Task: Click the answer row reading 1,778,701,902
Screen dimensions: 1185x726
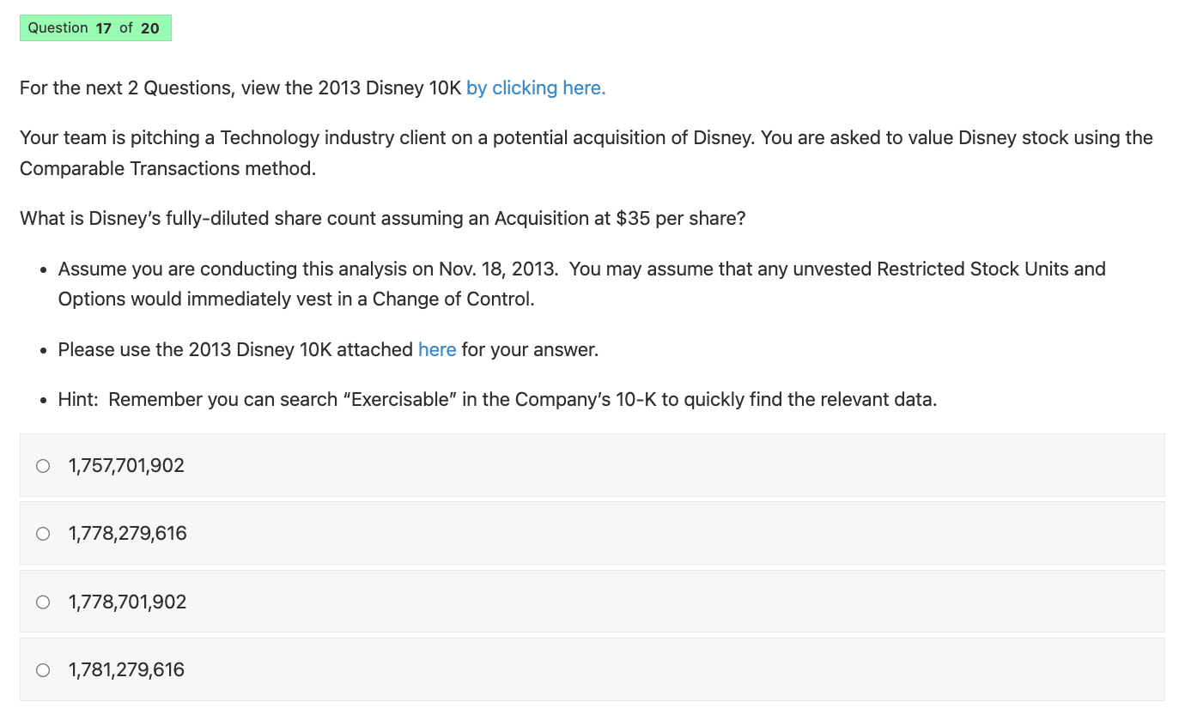Action: tap(127, 602)
